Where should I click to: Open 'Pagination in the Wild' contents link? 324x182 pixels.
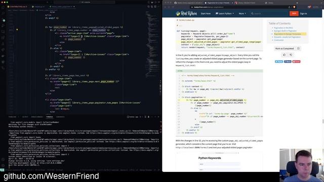point(283,28)
